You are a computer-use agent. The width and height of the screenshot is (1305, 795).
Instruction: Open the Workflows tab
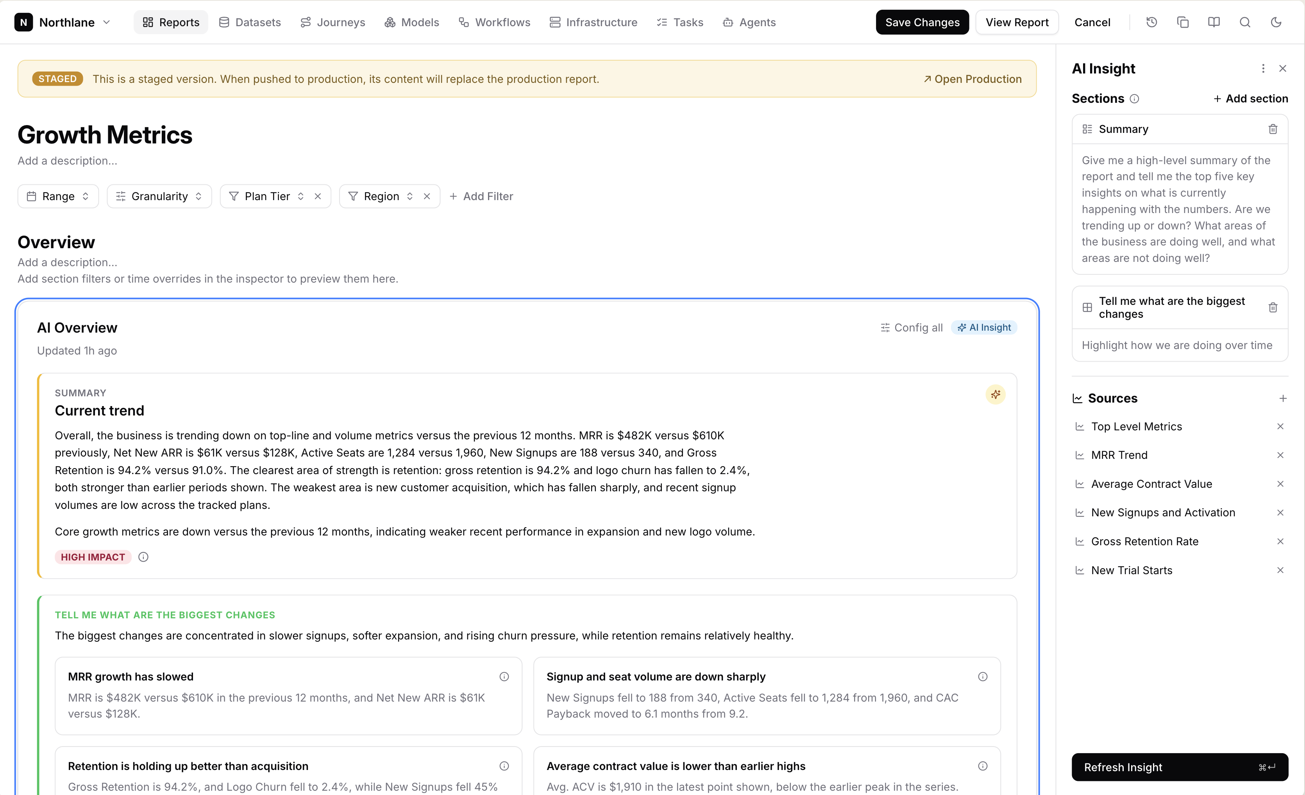point(494,22)
